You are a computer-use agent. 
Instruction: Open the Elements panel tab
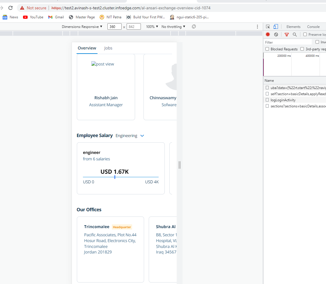coord(293,26)
